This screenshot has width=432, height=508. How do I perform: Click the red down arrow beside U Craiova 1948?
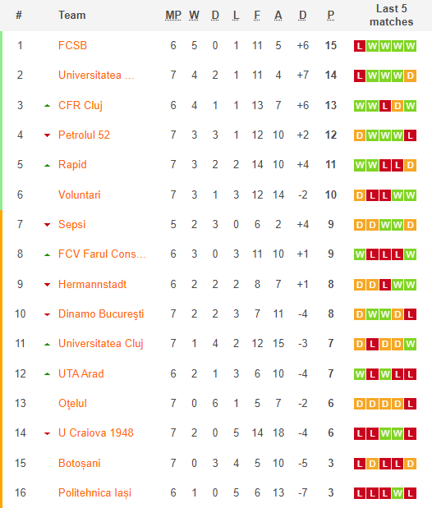(48, 433)
